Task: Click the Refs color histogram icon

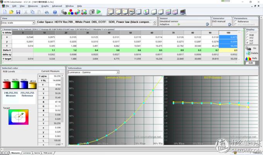Action: (x=249, y=58)
